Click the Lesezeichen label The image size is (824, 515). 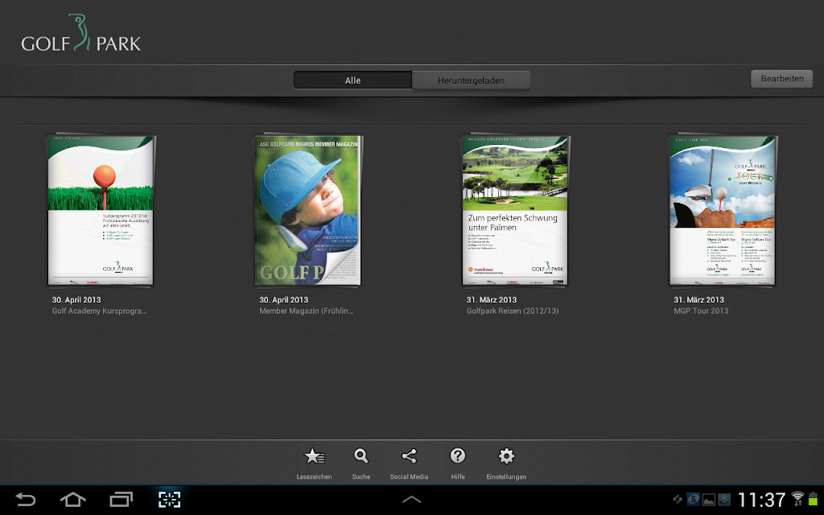[x=315, y=476]
